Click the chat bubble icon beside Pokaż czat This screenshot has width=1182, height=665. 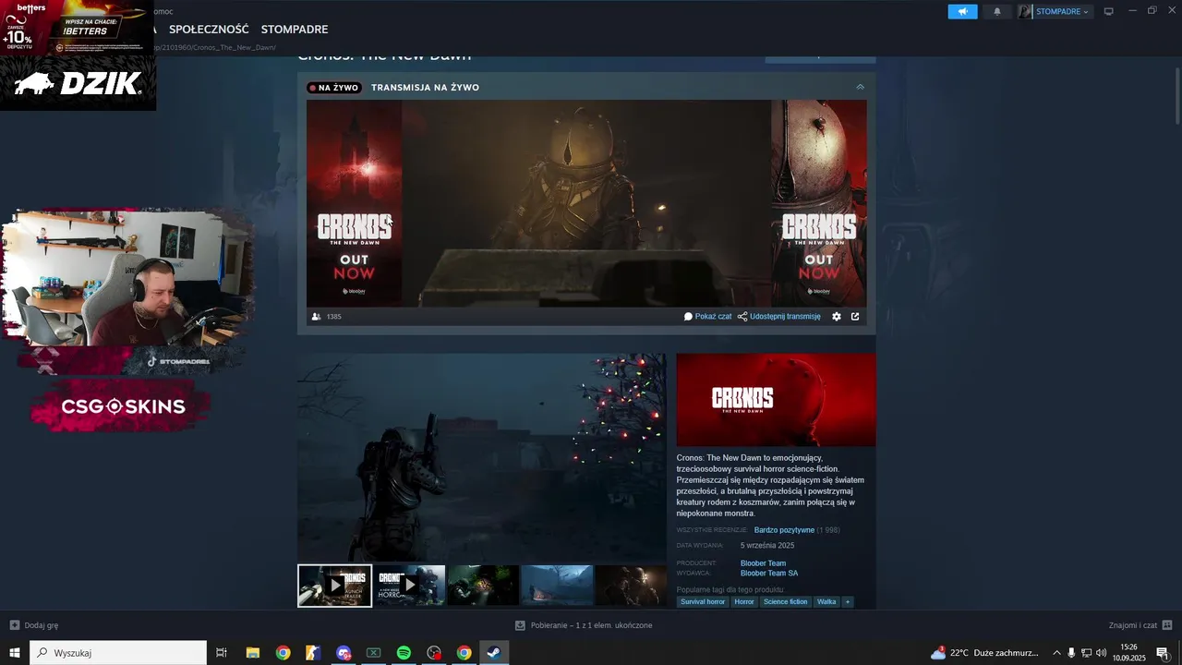click(688, 316)
